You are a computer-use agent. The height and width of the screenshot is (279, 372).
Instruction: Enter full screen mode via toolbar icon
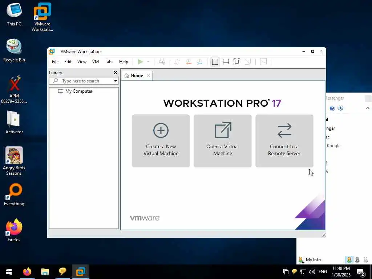point(237,62)
